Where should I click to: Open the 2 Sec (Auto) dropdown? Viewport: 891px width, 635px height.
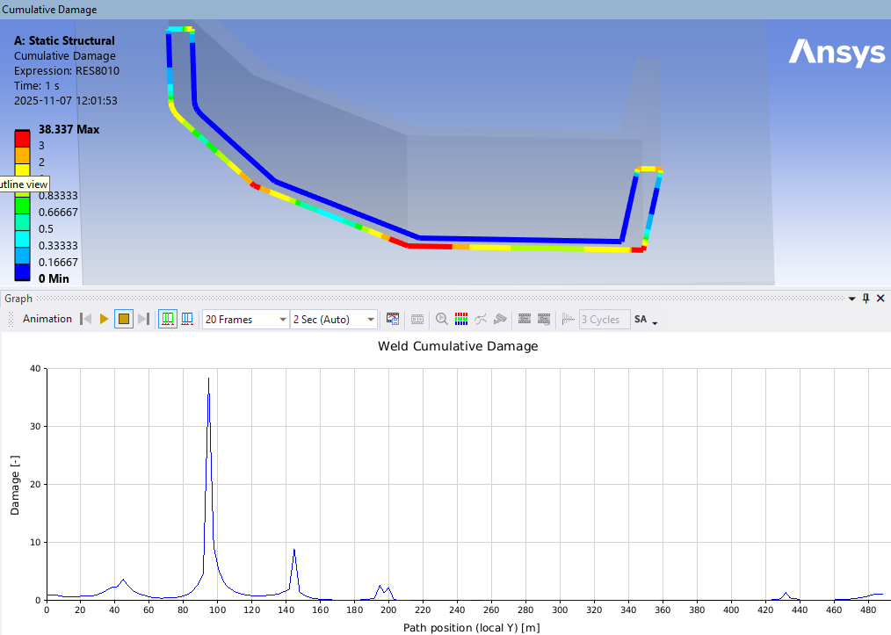(371, 320)
